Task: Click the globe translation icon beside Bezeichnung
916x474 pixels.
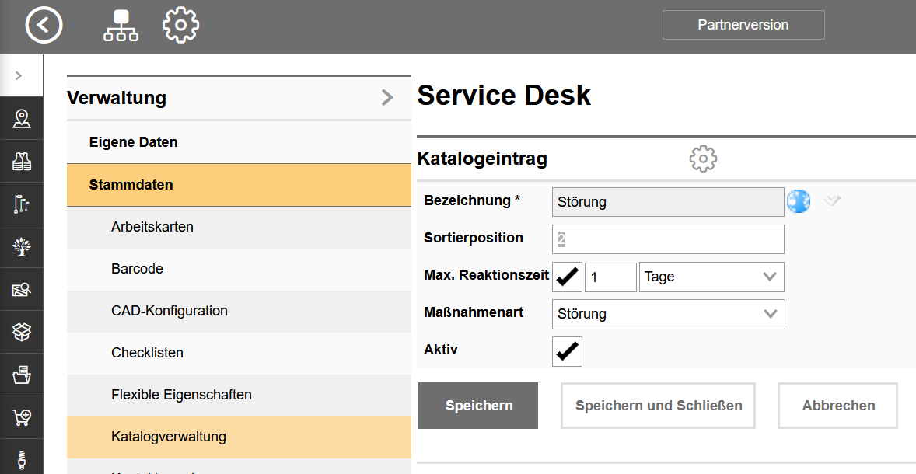Action: click(x=798, y=200)
